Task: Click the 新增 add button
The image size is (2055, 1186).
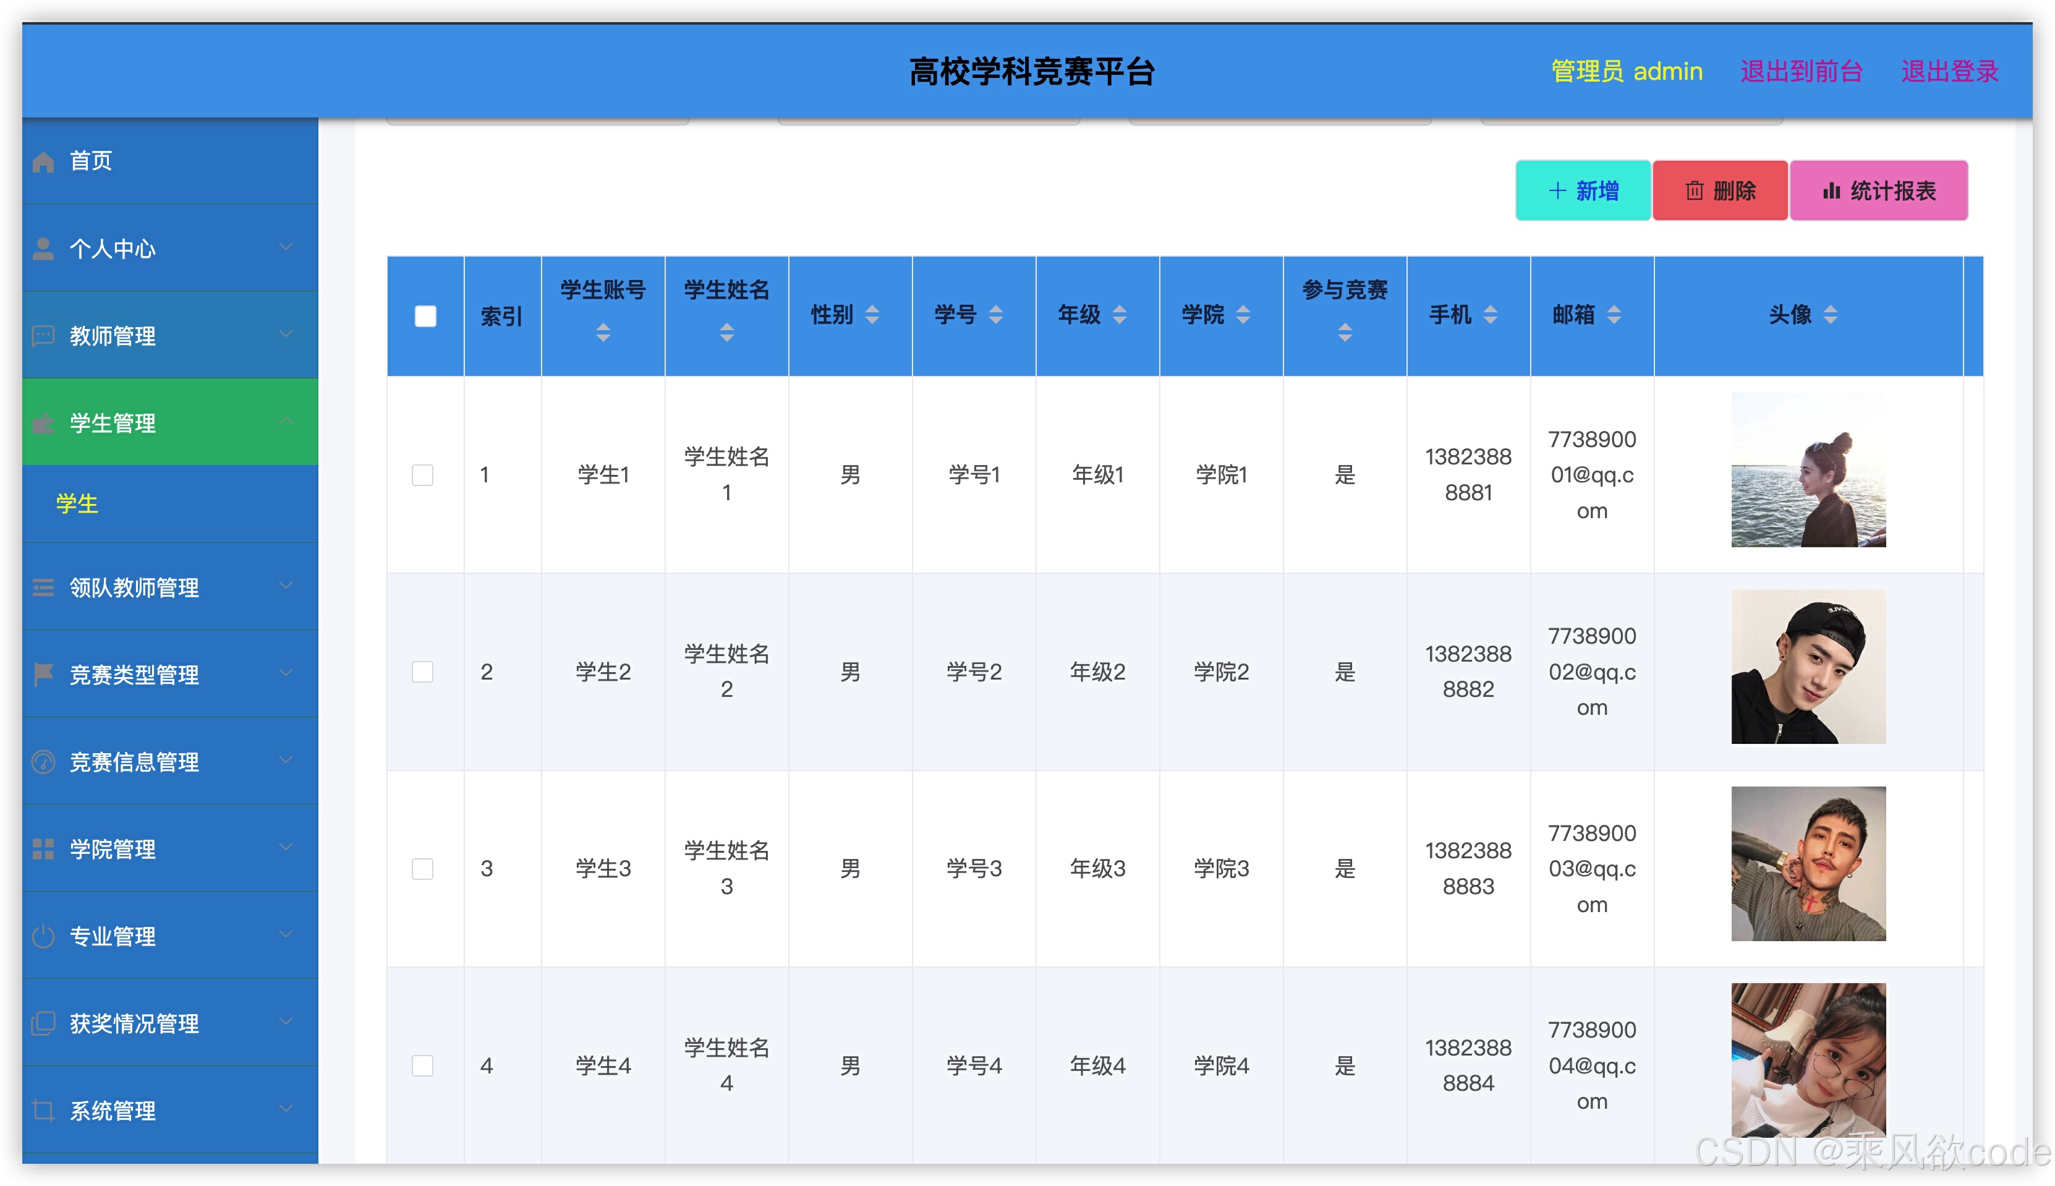Action: (x=1582, y=190)
